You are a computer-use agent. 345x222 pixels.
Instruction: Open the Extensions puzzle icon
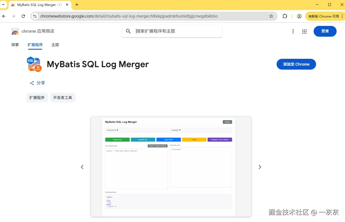point(285,16)
